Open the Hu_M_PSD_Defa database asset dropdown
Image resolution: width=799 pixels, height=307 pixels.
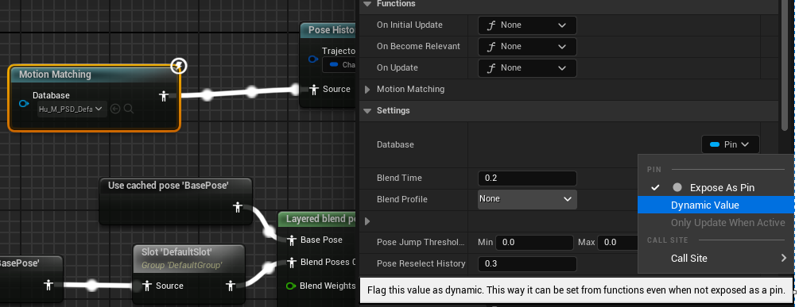pyautogui.click(x=72, y=109)
